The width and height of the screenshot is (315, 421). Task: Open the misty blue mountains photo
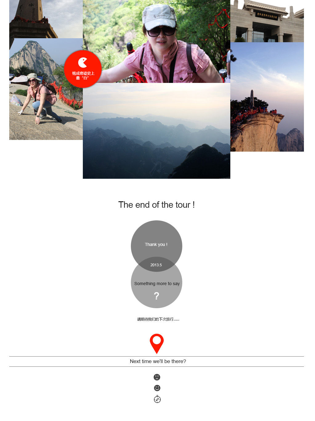click(x=156, y=131)
